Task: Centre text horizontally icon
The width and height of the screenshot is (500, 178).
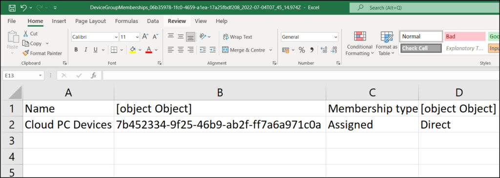Action: [x=181, y=50]
